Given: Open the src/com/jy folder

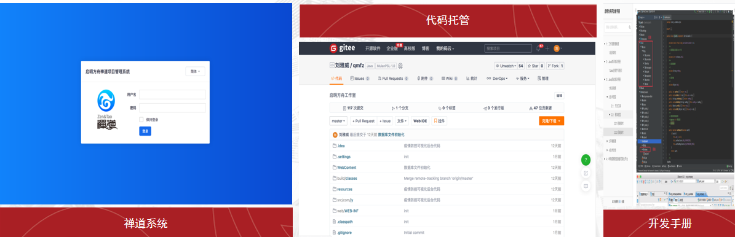Looking at the screenshot, I should (x=345, y=200).
